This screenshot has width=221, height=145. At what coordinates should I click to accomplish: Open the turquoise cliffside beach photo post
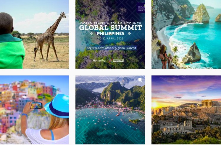(x=186, y=34)
